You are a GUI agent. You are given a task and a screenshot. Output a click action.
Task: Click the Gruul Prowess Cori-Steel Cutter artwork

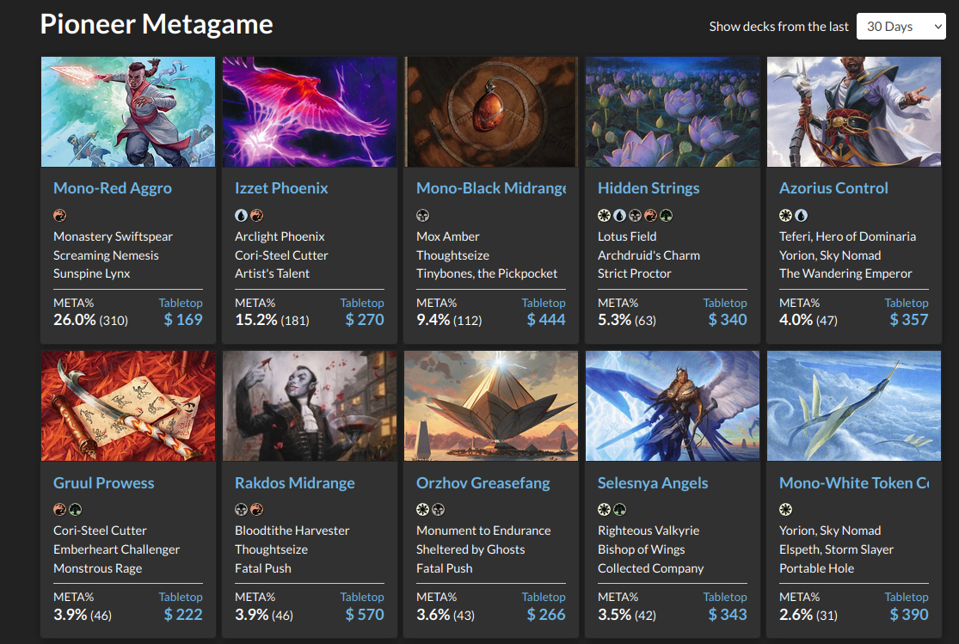pyautogui.click(x=128, y=406)
